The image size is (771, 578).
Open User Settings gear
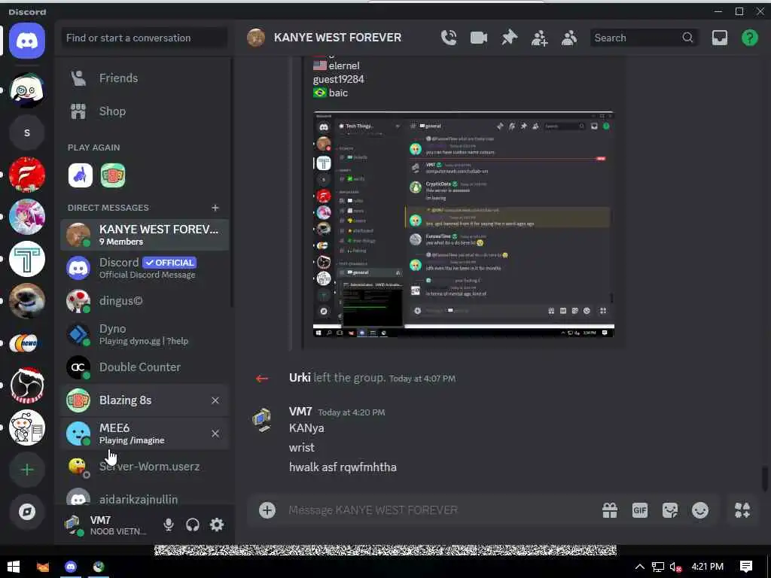click(217, 525)
